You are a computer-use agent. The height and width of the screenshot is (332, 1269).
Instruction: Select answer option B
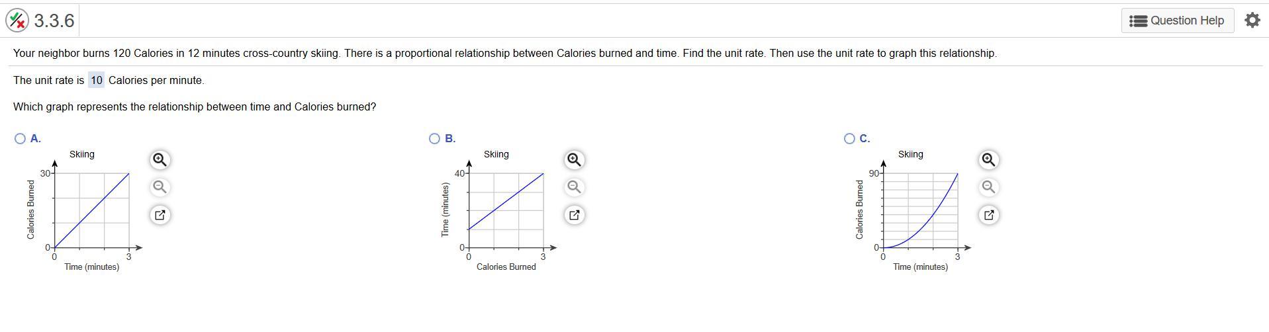434,138
